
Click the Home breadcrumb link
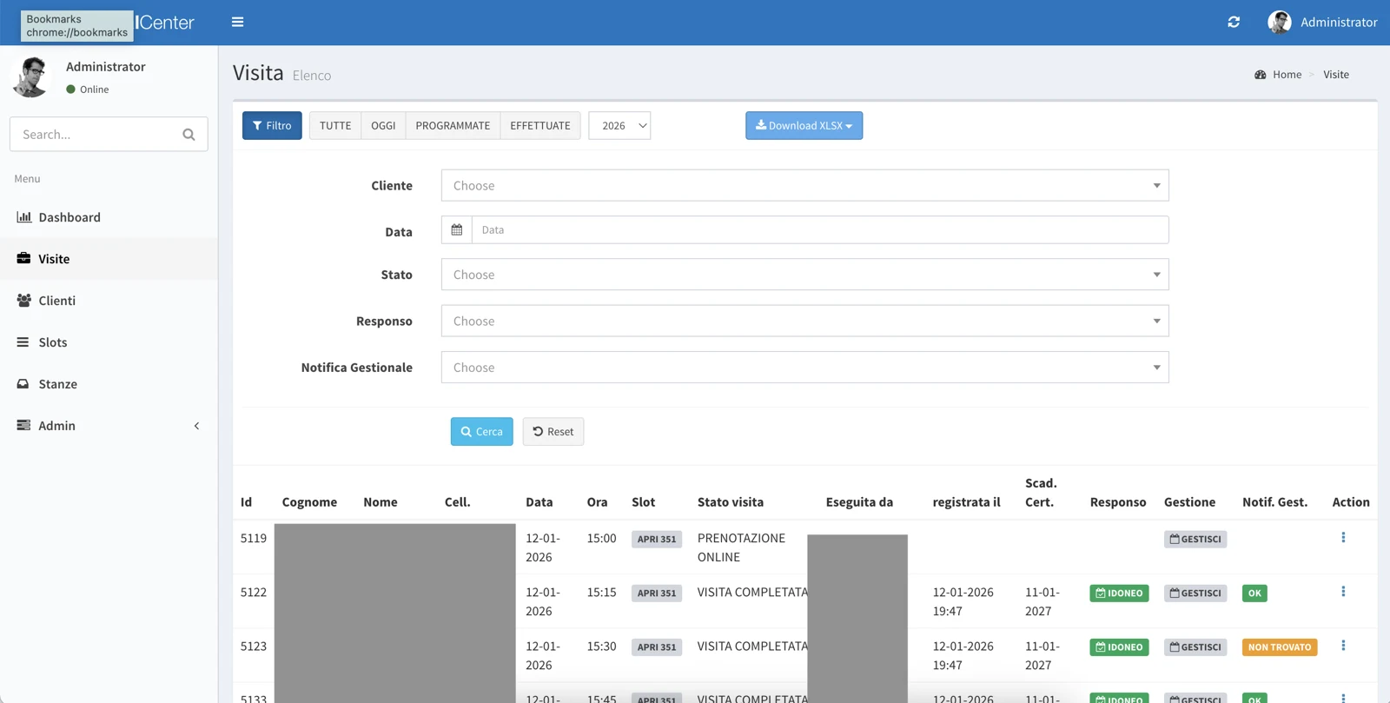(1287, 75)
